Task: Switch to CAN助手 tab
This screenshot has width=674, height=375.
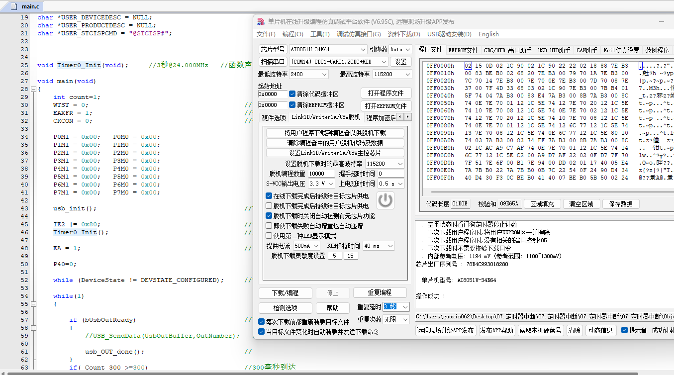Action: 587,50
